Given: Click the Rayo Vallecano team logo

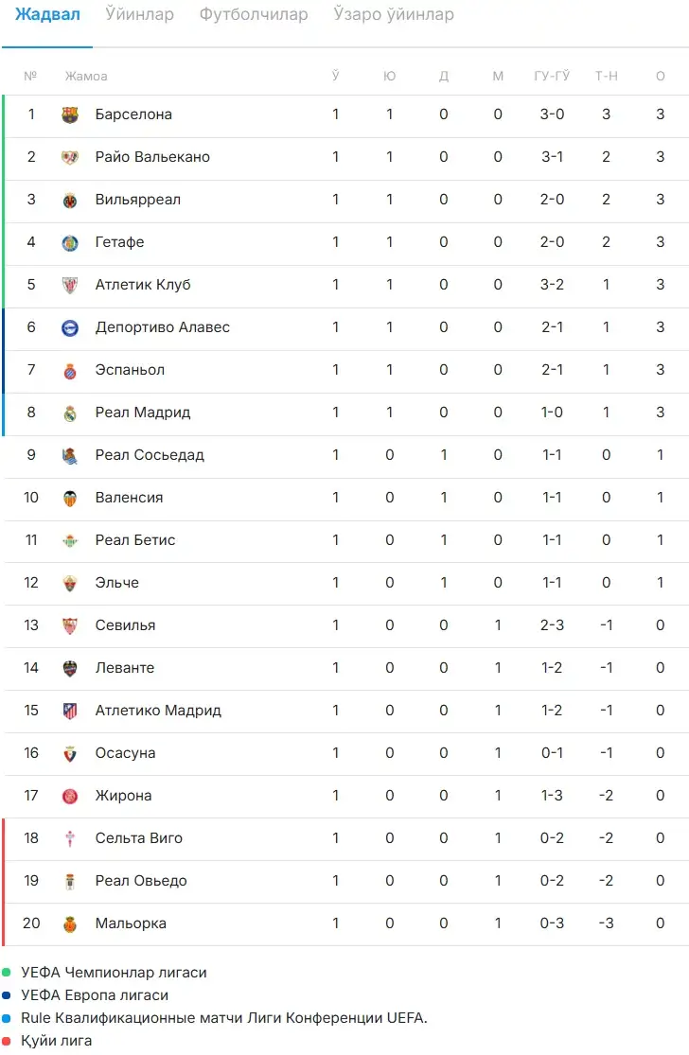Looking at the screenshot, I should click(x=70, y=157).
